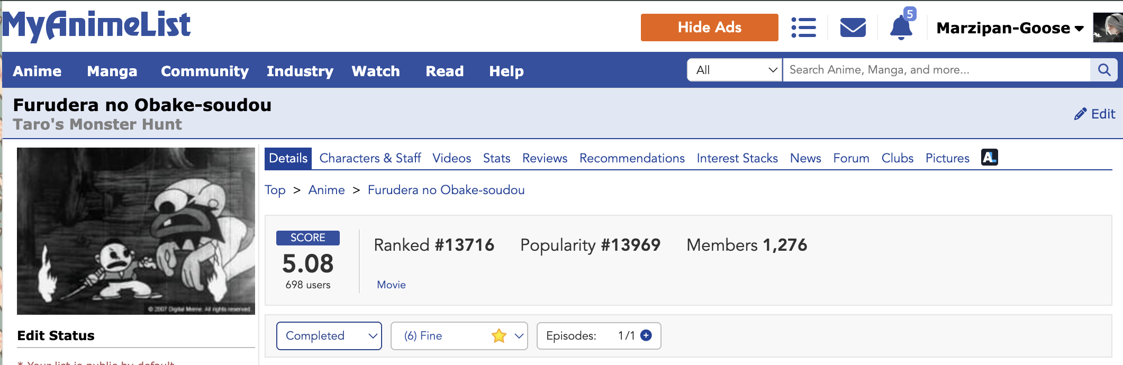Open the messages envelope icon
Screen dimensions: 1123x365
pos(853,28)
